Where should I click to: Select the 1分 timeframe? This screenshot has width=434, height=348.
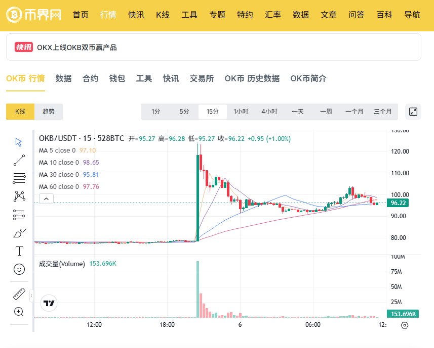(x=156, y=112)
